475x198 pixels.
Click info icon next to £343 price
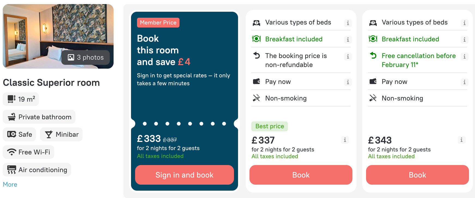pos(461,140)
